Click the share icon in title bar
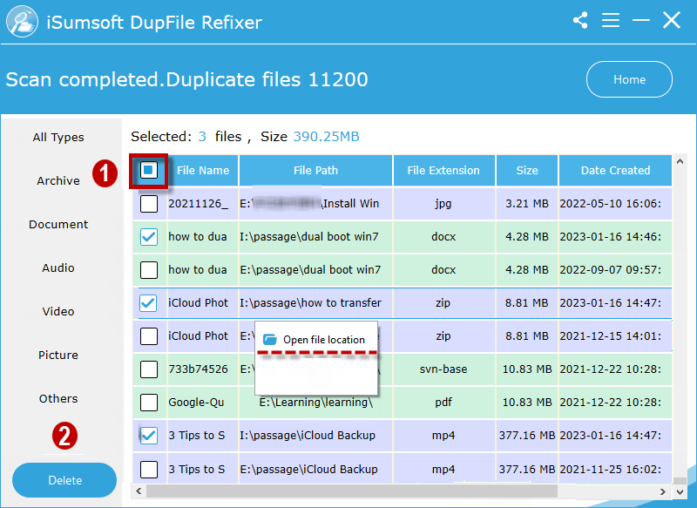 tap(580, 20)
